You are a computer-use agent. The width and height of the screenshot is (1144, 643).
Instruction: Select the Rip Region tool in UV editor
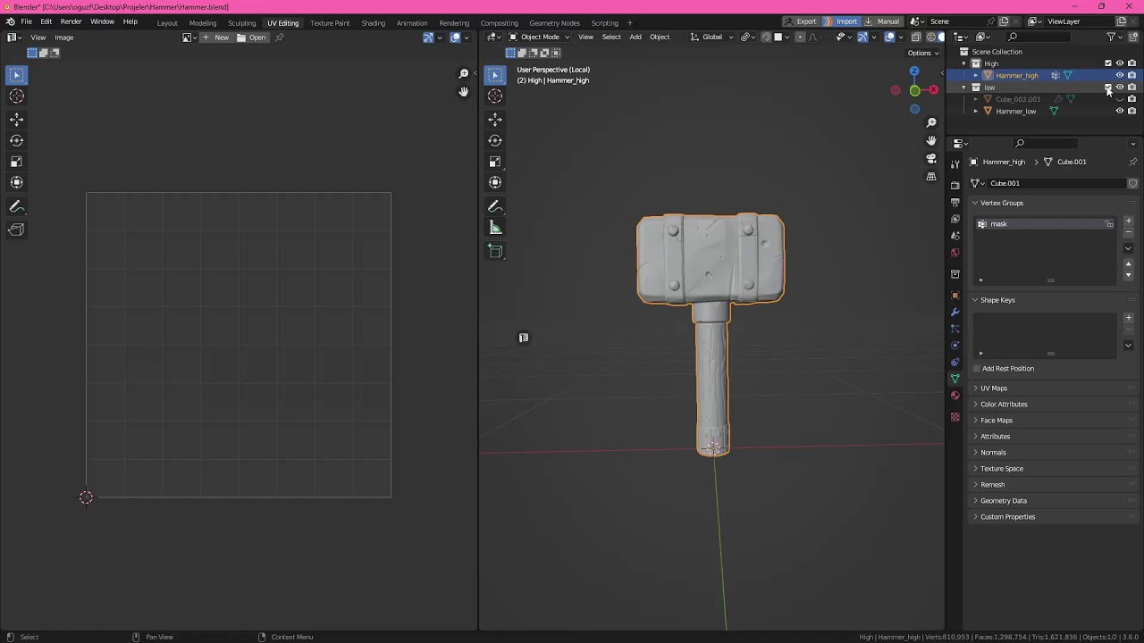click(x=16, y=230)
